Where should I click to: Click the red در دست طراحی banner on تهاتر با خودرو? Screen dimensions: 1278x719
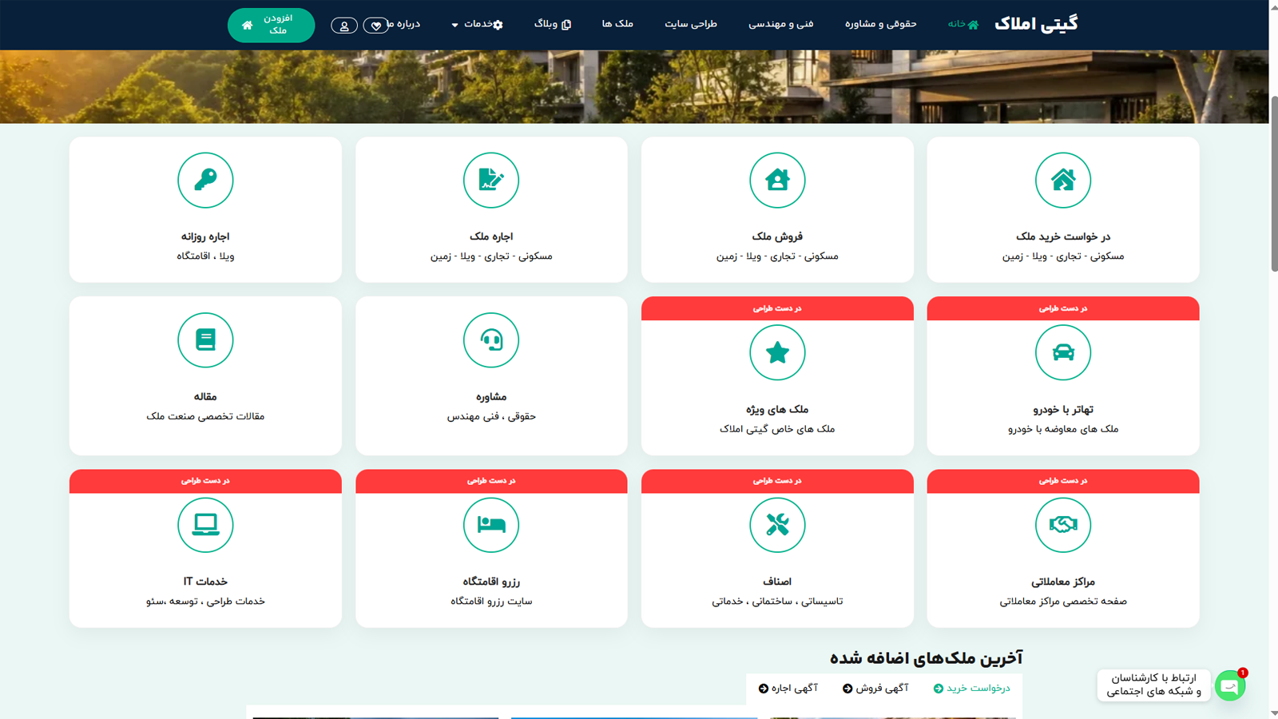pos(1062,308)
